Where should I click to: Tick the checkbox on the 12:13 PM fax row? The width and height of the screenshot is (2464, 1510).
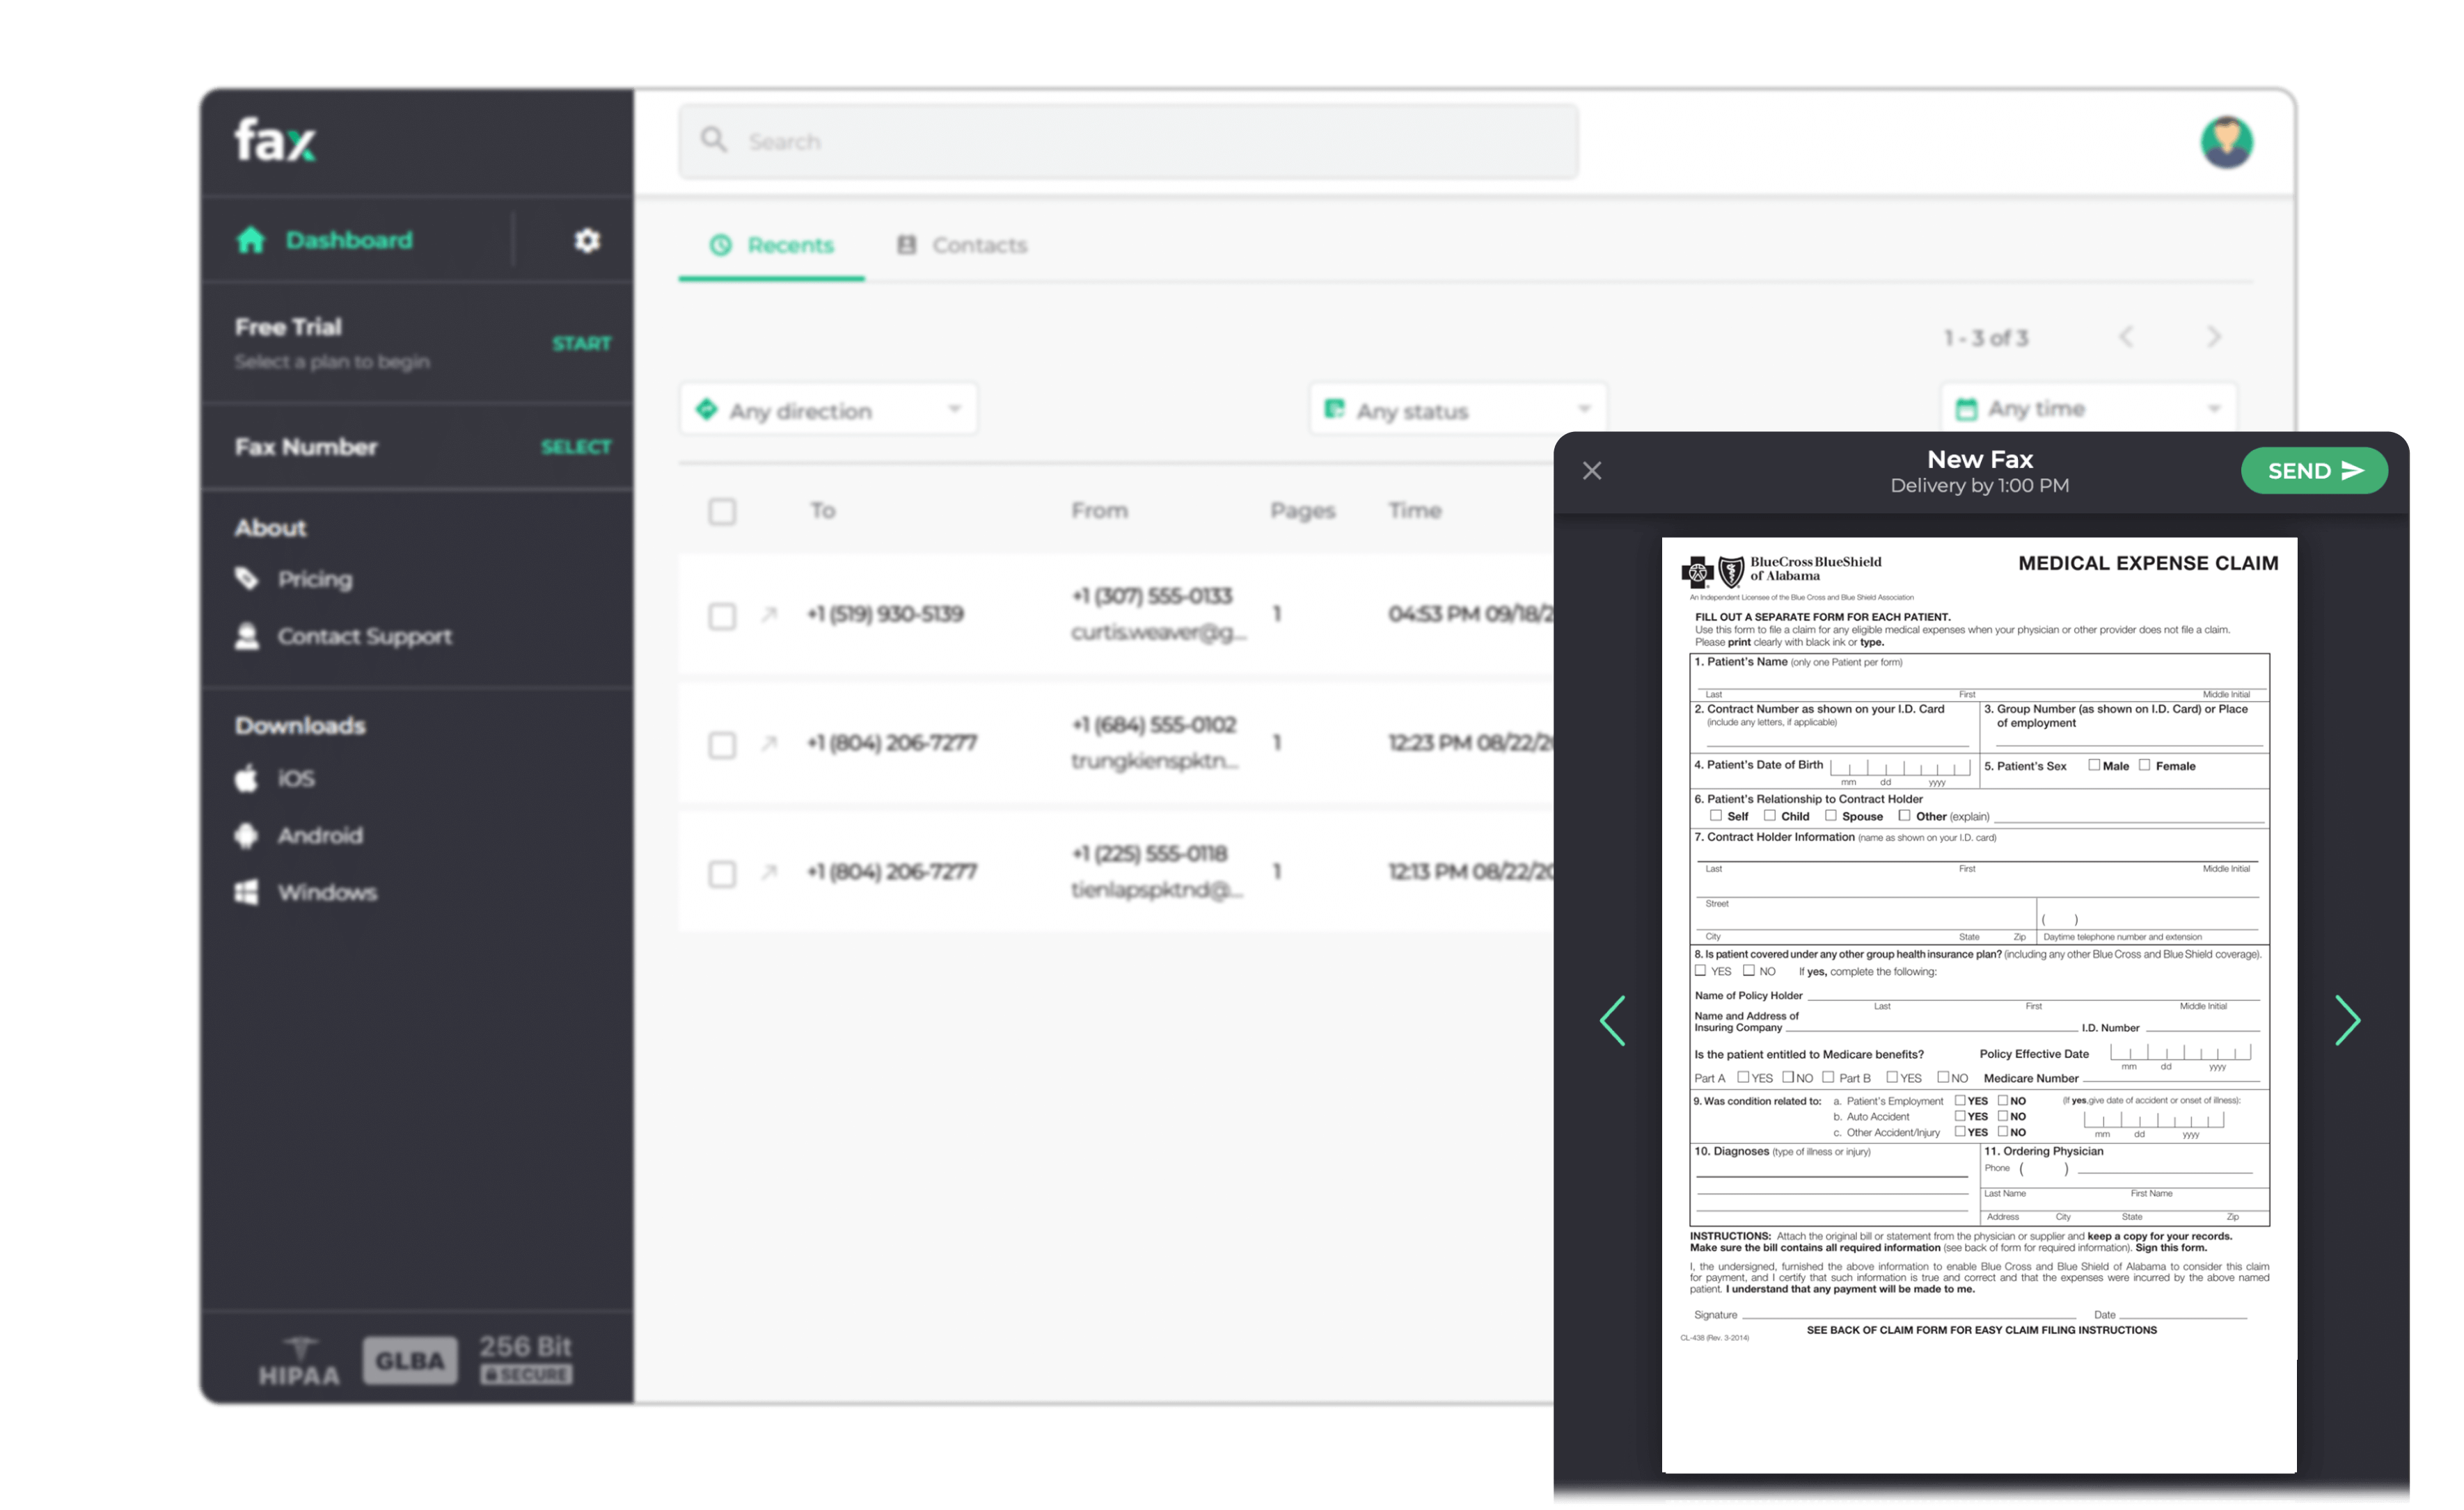click(x=722, y=874)
